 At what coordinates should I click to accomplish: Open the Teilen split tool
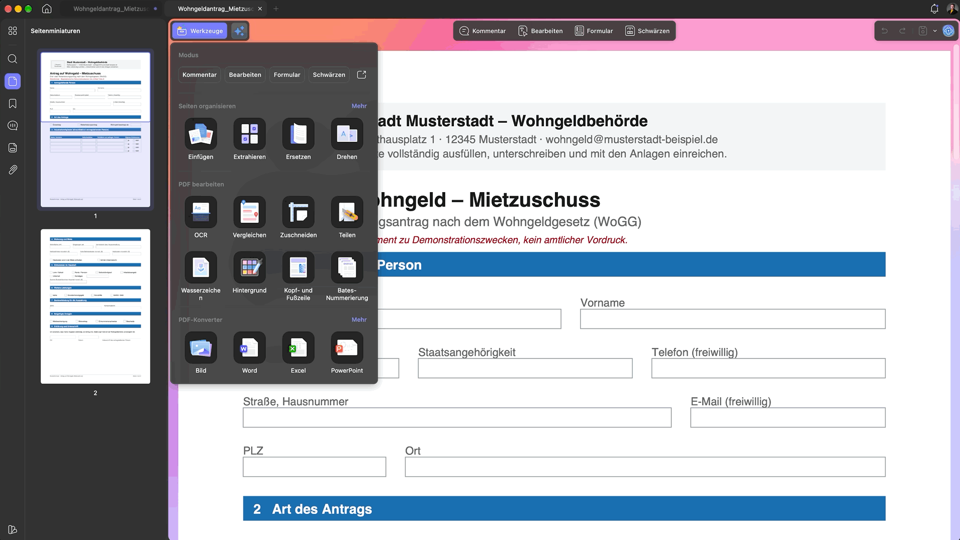pyautogui.click(x=347, y=217)
